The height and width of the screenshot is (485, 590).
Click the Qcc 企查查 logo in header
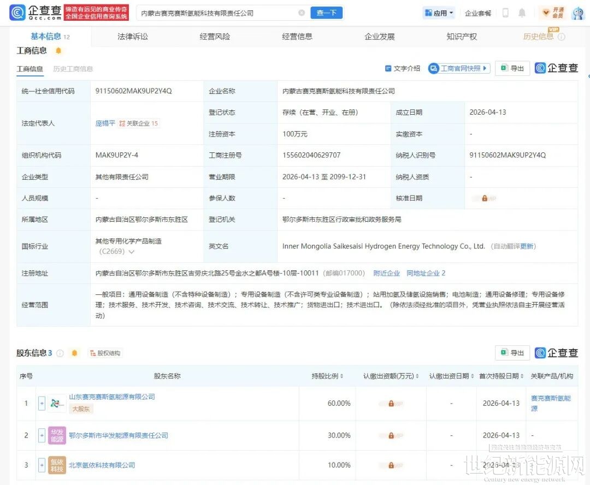[x=34, y=13]
